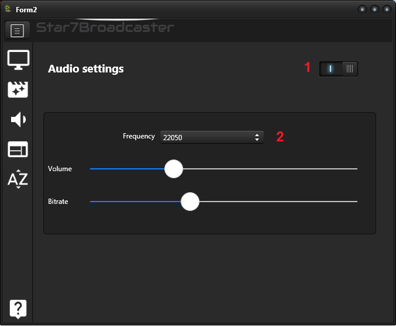Click the Frequency dropdown arrows
The width and height of the screenshot is (396, 326).
pyautogui.click(x=257, y=137)
